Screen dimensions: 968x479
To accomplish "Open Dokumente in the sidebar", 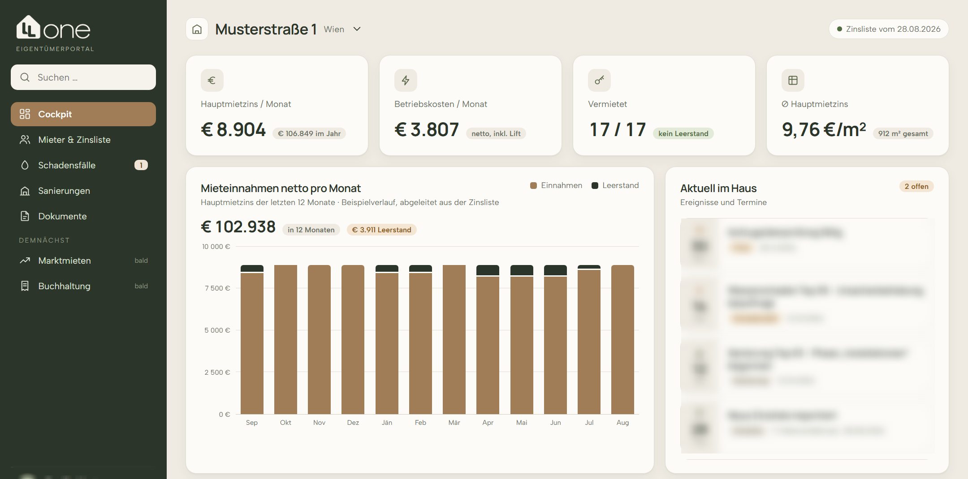I will (x=83, y=216).
